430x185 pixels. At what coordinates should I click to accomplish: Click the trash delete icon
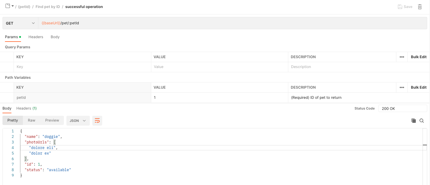pyautogui.click(x=420, y=7)
